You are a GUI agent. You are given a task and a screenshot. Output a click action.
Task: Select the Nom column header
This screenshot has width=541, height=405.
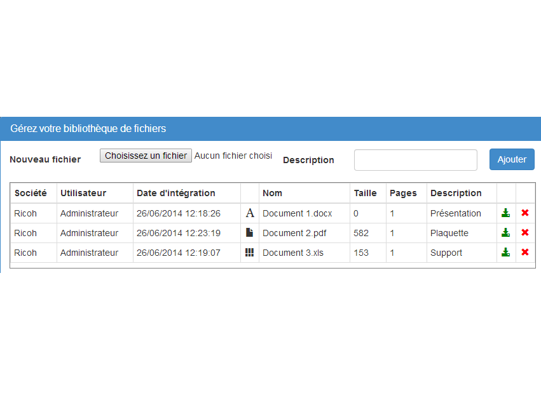point(272,193)
